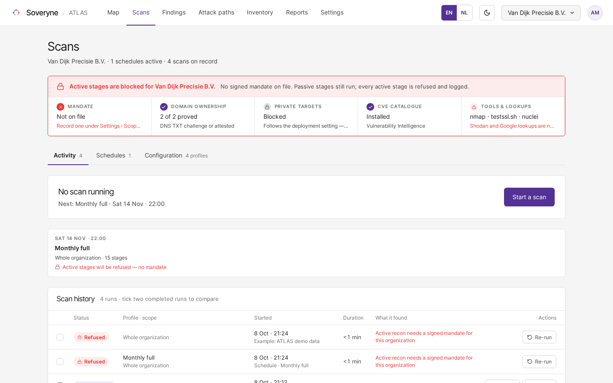The width and height of the screenshot is (613, 383).
Task: Click the checkmark icon beside Domain Ownership
Action: tap(164, 107)
